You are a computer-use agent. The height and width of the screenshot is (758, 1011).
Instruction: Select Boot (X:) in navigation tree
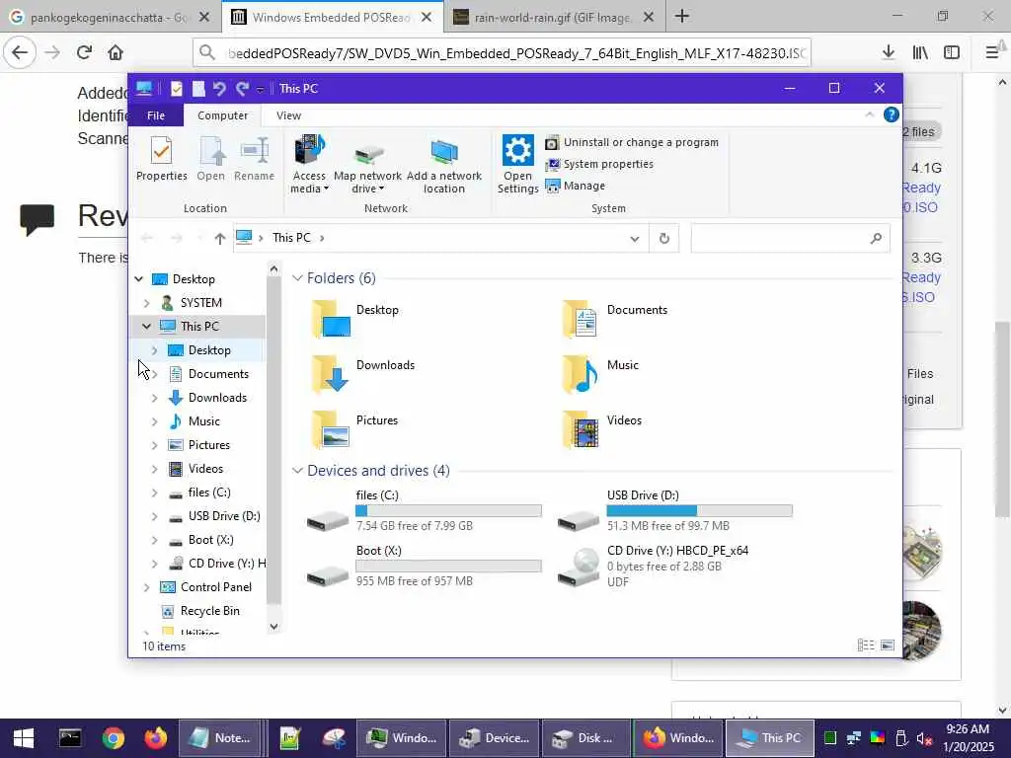[210, 540]
